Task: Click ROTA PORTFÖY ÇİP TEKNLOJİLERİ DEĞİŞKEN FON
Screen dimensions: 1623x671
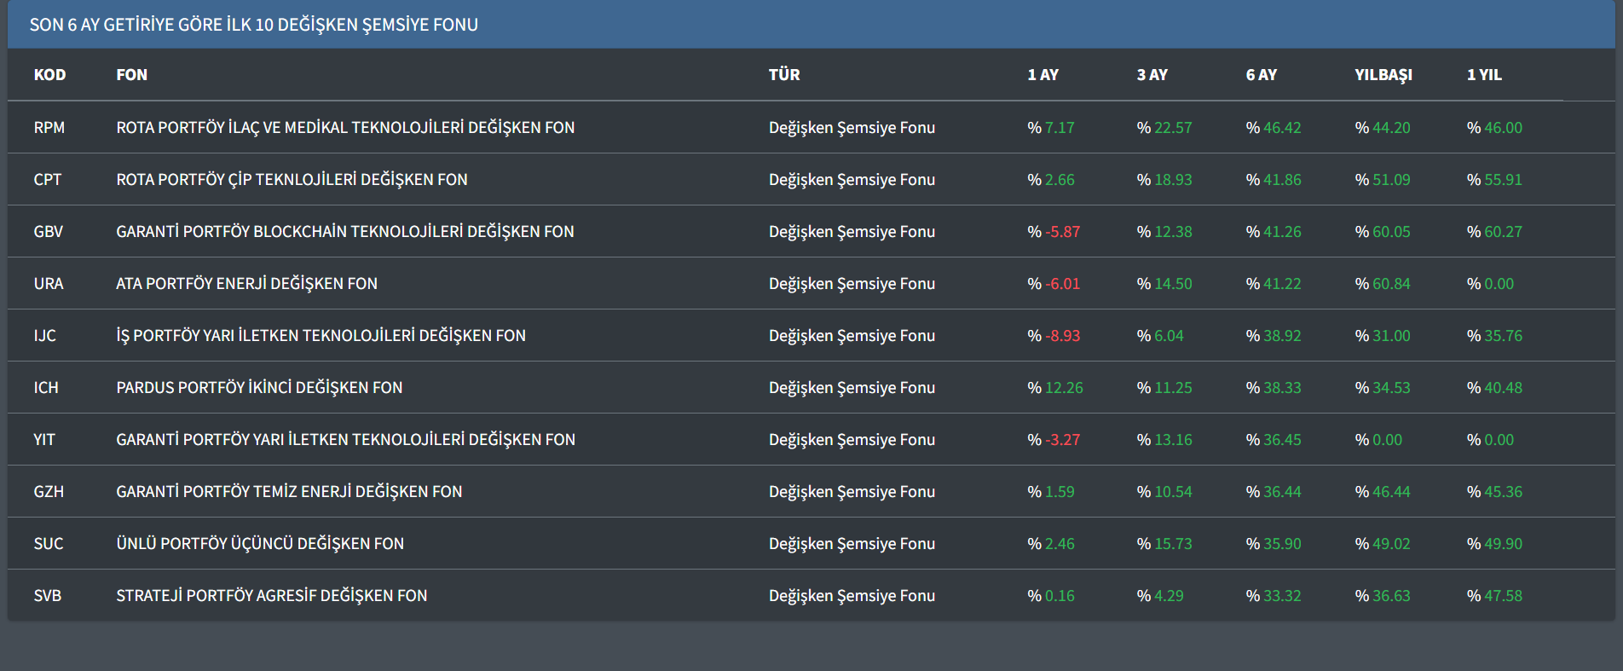Action: (292, 179)
